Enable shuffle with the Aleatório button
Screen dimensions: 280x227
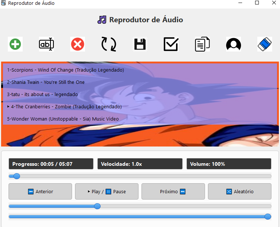click(x=240, y=191)
